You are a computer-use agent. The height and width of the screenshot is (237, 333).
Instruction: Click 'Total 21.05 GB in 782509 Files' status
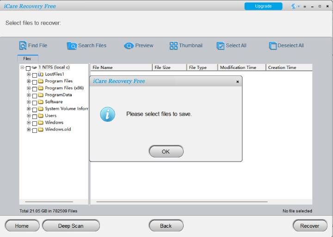49,211
